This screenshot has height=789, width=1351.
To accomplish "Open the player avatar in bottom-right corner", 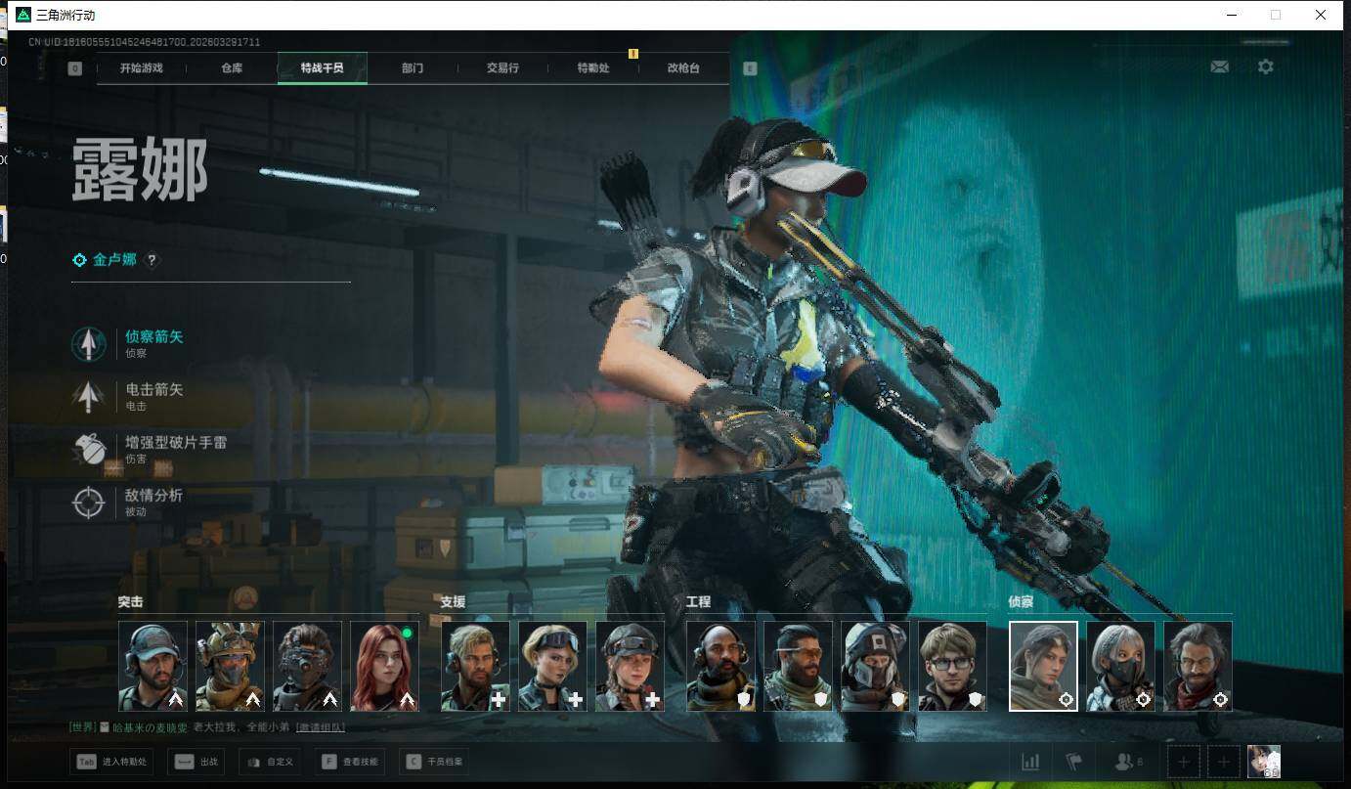I will [x=1264, y=762].
